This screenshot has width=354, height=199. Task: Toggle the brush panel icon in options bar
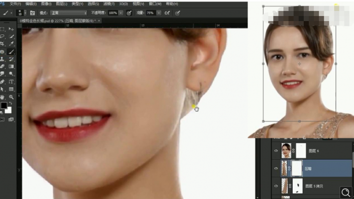(33, 13)
